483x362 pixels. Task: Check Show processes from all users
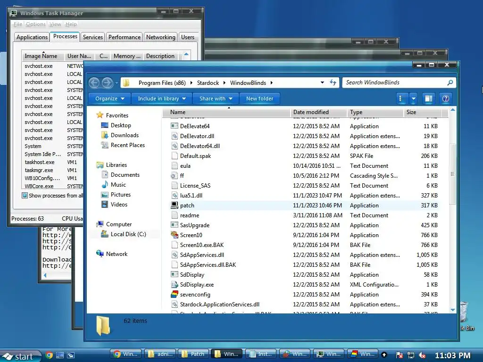click(25, 196)
